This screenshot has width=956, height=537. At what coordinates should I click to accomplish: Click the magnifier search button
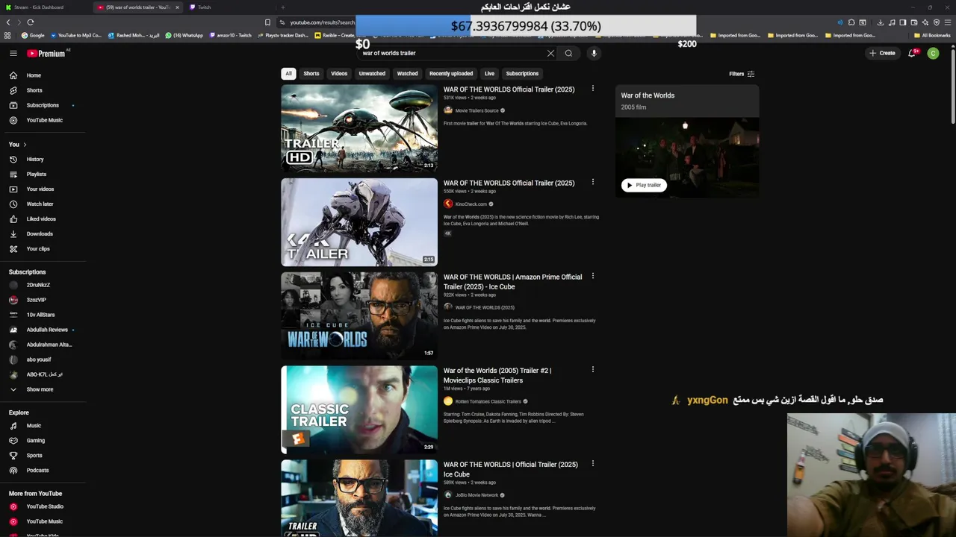[x=568, y=53]
